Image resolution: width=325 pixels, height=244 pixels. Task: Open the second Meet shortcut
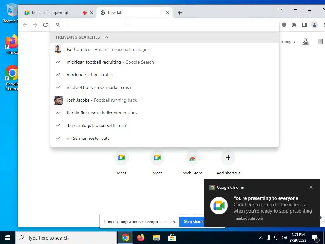157,163
